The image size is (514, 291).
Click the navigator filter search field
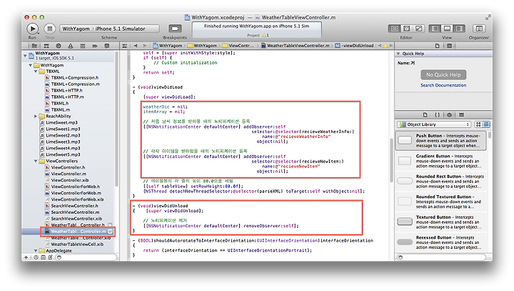[86, 257]
